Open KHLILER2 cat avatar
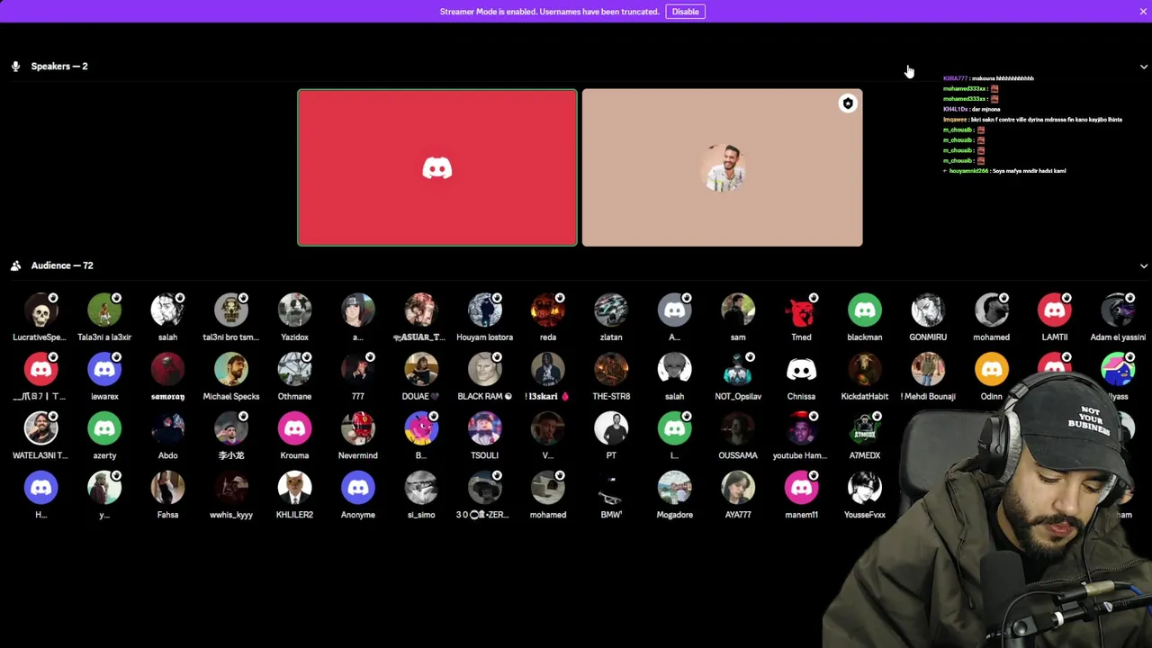 tap(294, 489)
